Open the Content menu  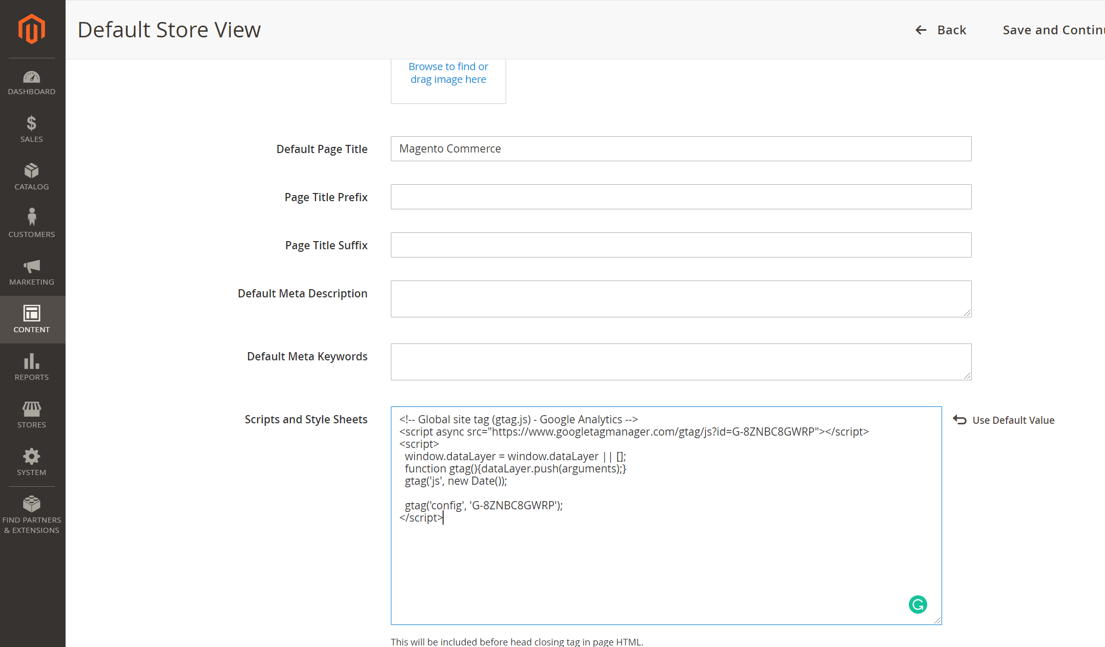tap(32, 319)
